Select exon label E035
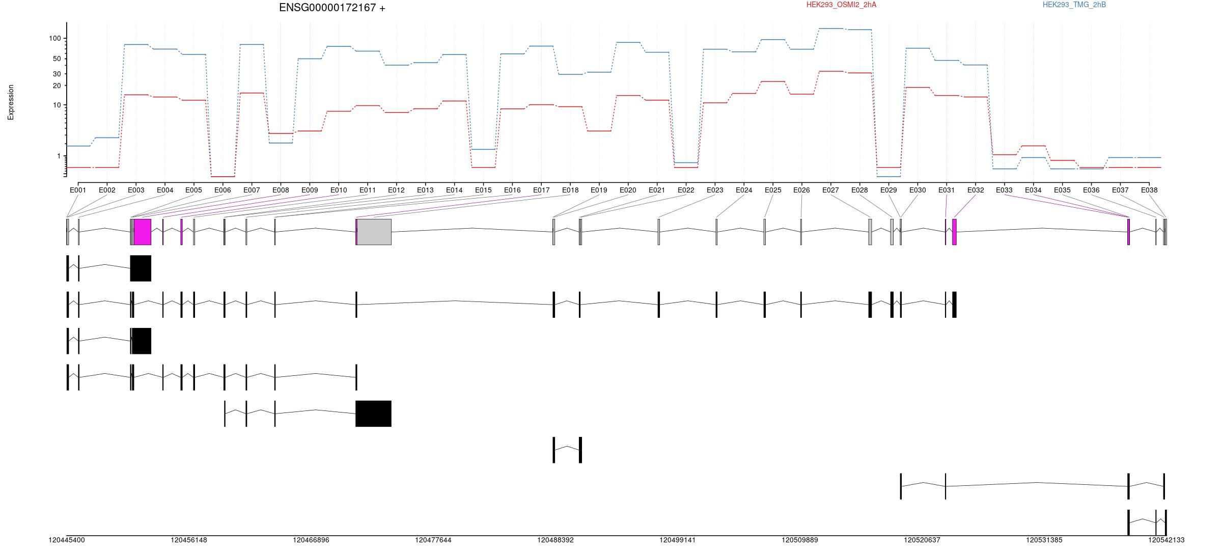Image resolution: width=1222 pixels, height=550 pixels. 1062,190
